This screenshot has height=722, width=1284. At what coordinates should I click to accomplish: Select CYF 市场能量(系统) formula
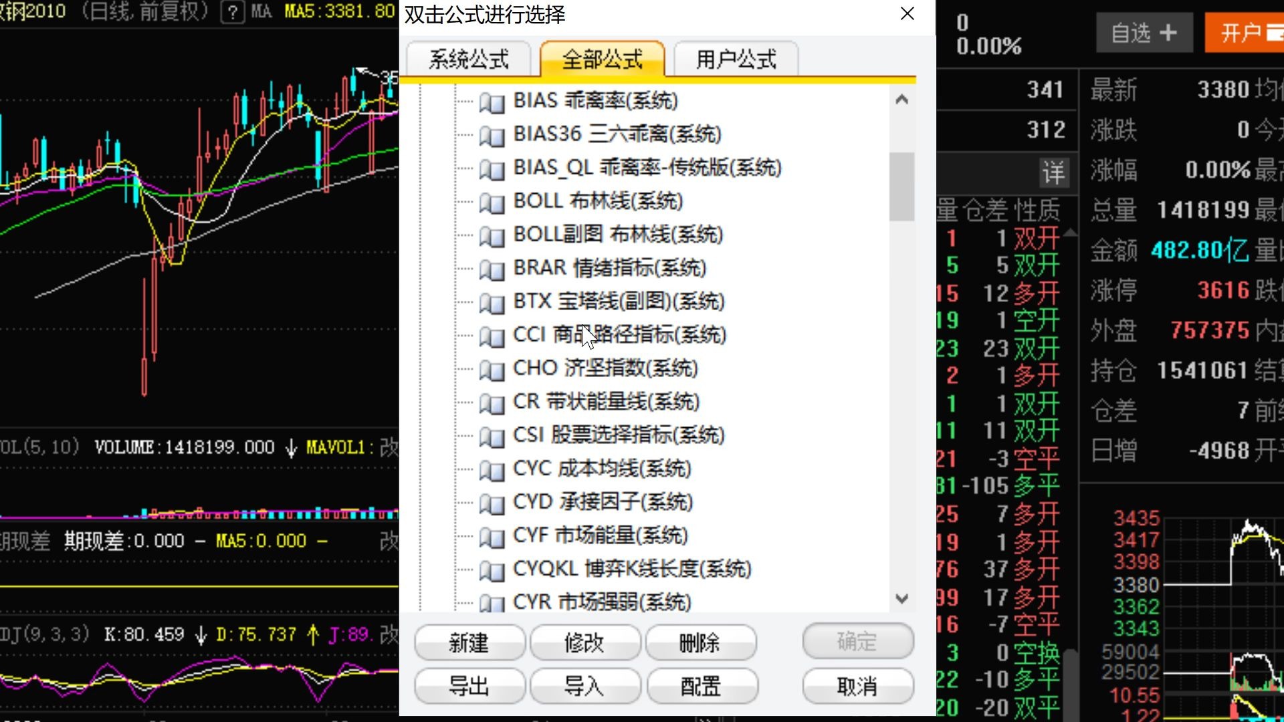[x=601, y=535]
